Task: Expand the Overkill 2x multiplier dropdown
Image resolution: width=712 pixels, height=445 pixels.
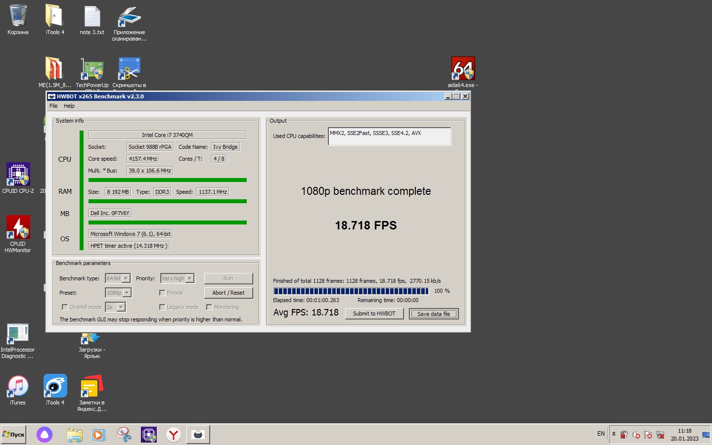Action: point(121,307)
